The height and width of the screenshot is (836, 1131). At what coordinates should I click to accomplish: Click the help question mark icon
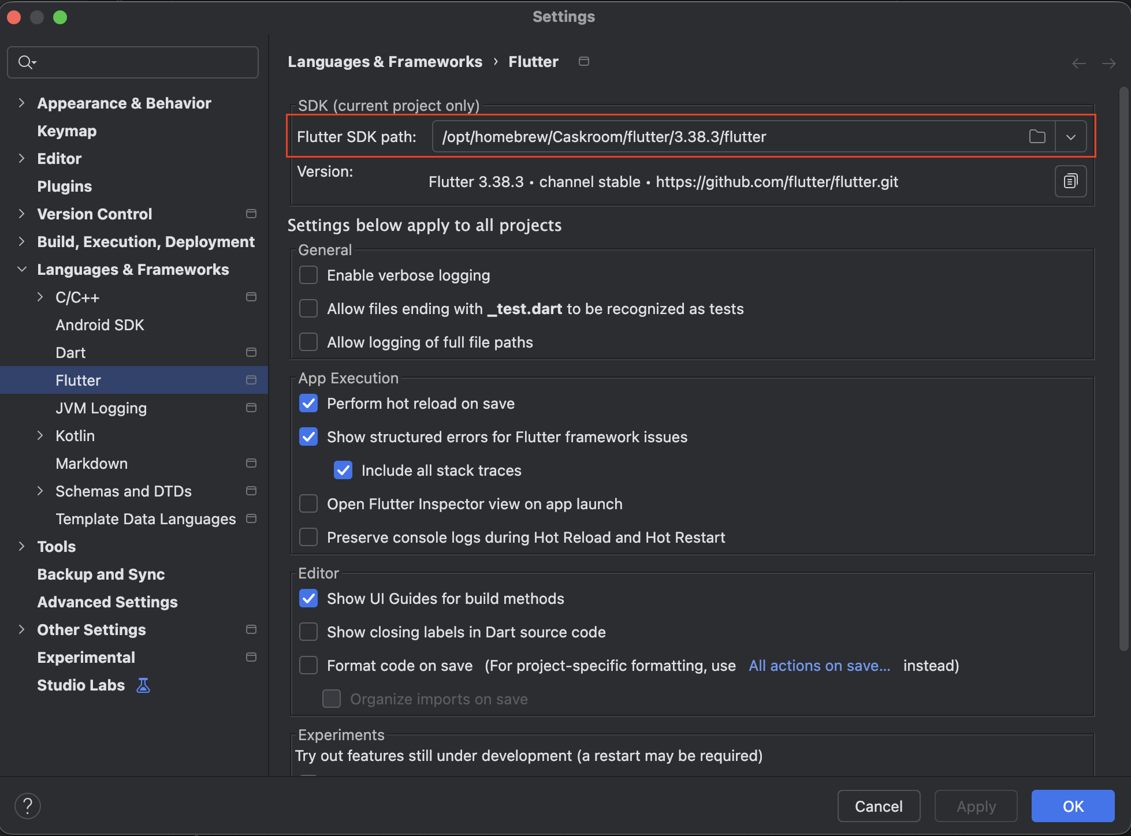[27, 806]
